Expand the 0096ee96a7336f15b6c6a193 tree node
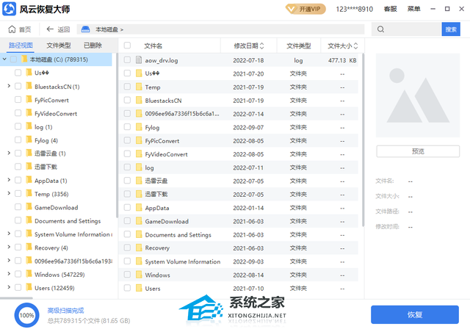Image resolution: width=470 pixels, height=329 pixels. click(9, 261)
